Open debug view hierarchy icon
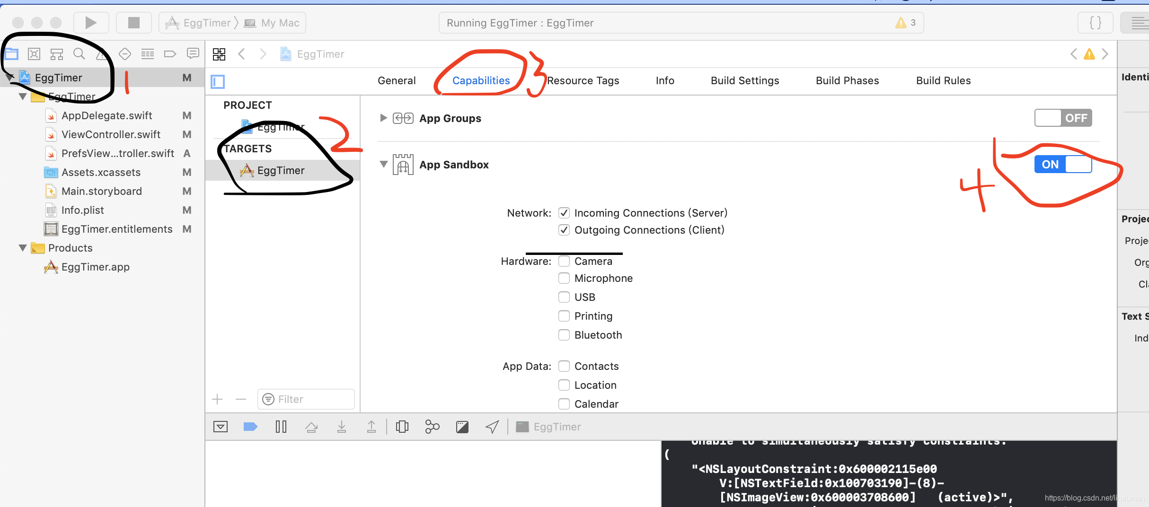The image size is (1149, 507). [x=402, y=427]
